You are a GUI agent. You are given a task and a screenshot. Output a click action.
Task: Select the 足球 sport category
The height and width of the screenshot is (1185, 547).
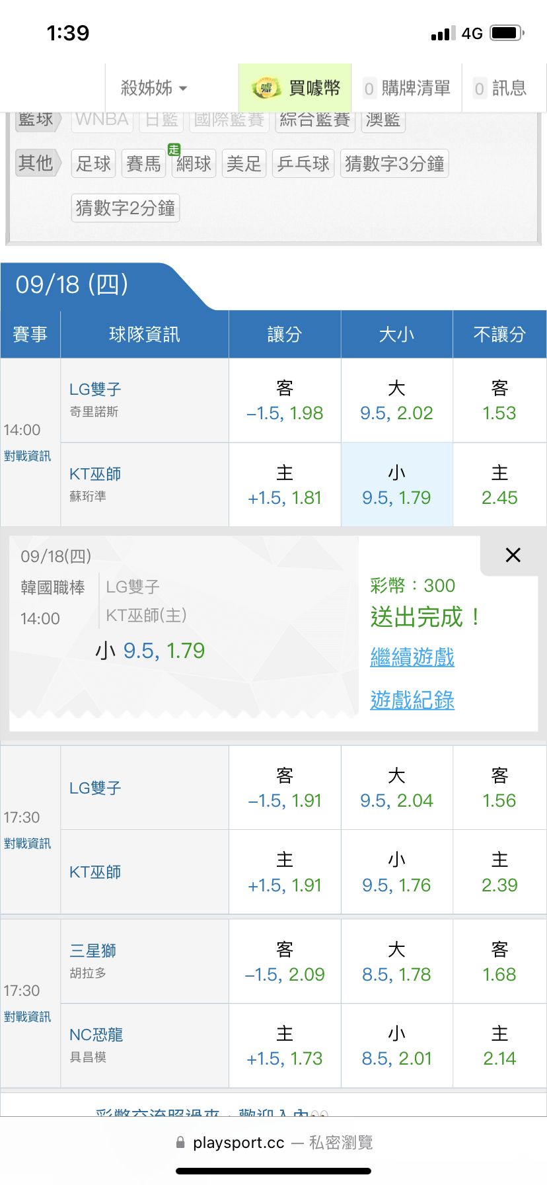[93, 163]
